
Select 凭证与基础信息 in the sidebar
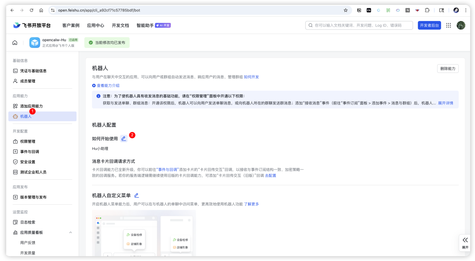tap(33, 70)
